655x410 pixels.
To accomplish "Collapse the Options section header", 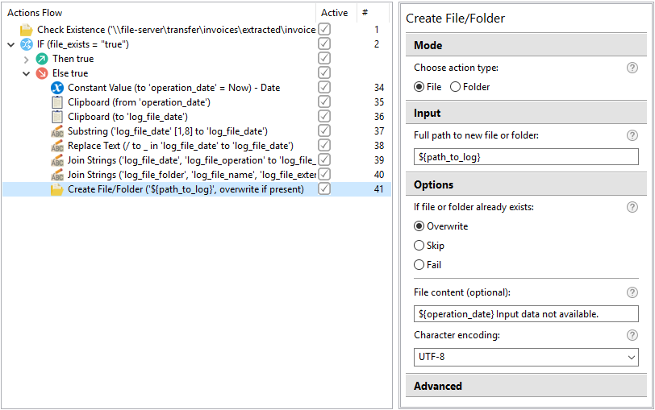I will [526, 184].
